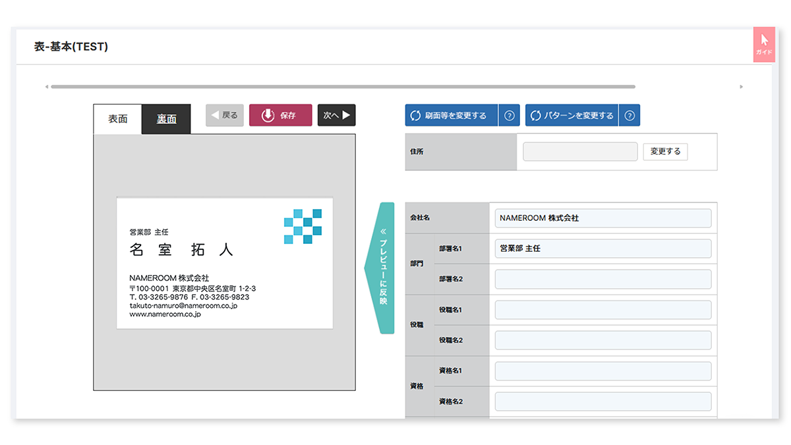Screen dimensions: 791x445
Task: Click the 資格 group label
Action: tap(417, 386)
